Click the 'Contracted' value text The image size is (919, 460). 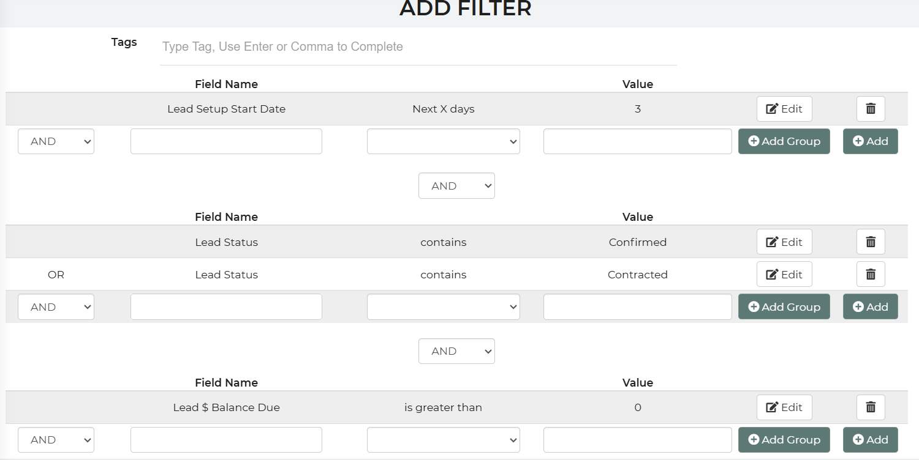pos(638,275)
